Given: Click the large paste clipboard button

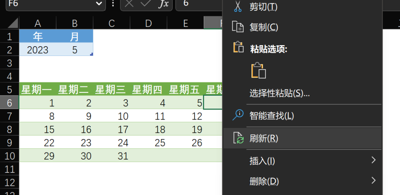Looking at the screenshot, I should (x=259, y=70).
